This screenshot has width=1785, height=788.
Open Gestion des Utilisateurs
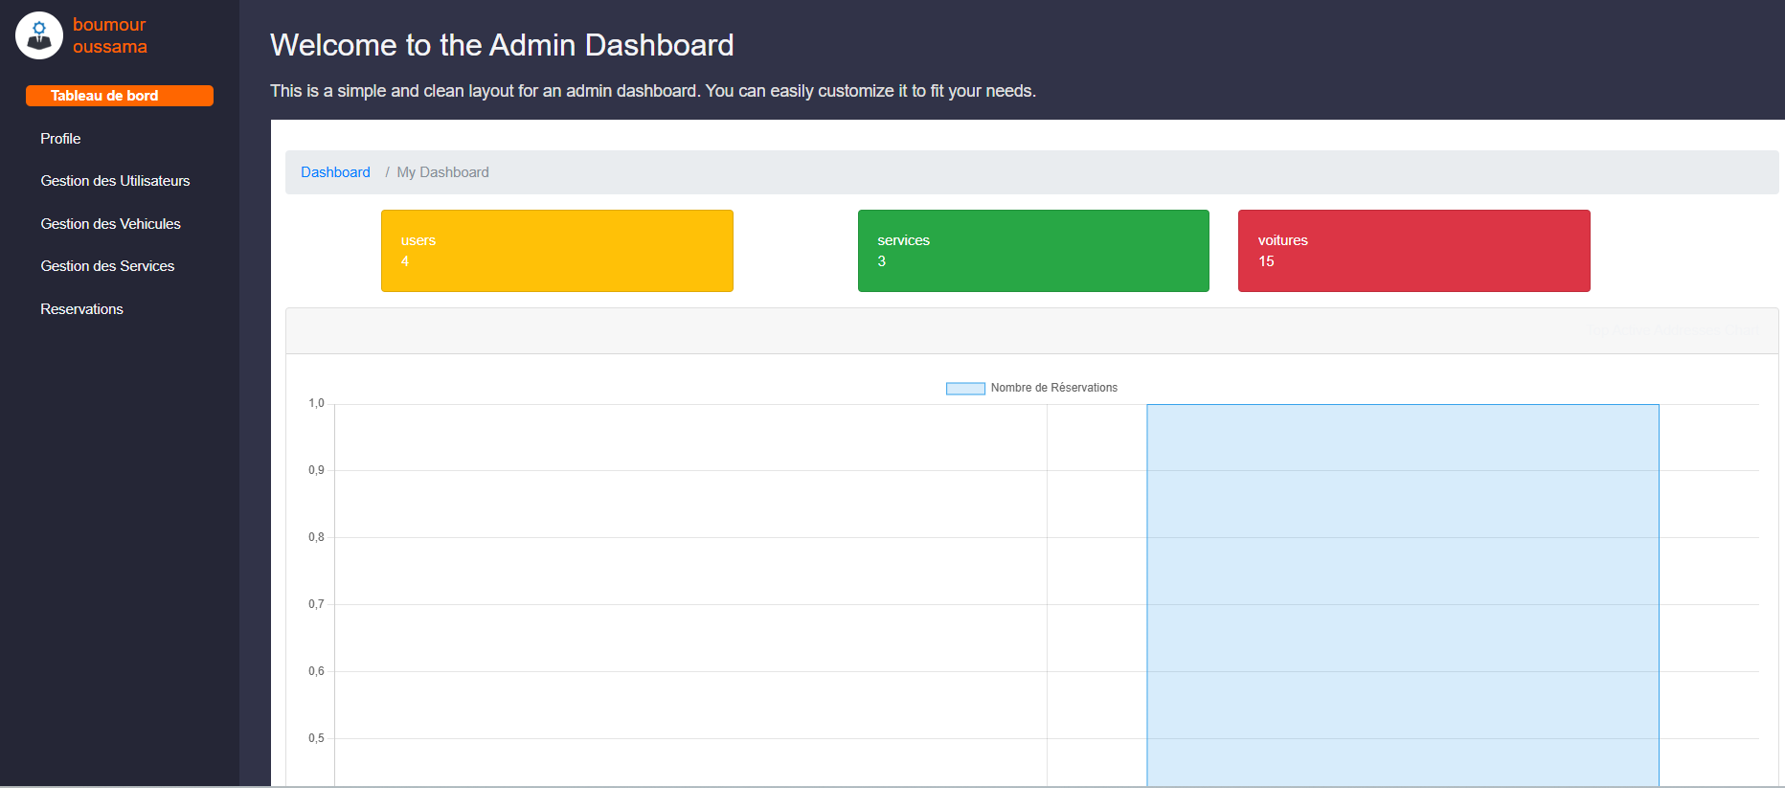click(x=115, y=181)
